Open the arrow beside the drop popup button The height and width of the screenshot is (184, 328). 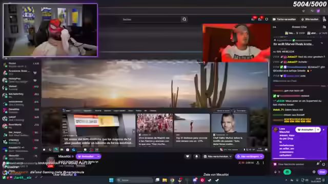coord(318,129)
